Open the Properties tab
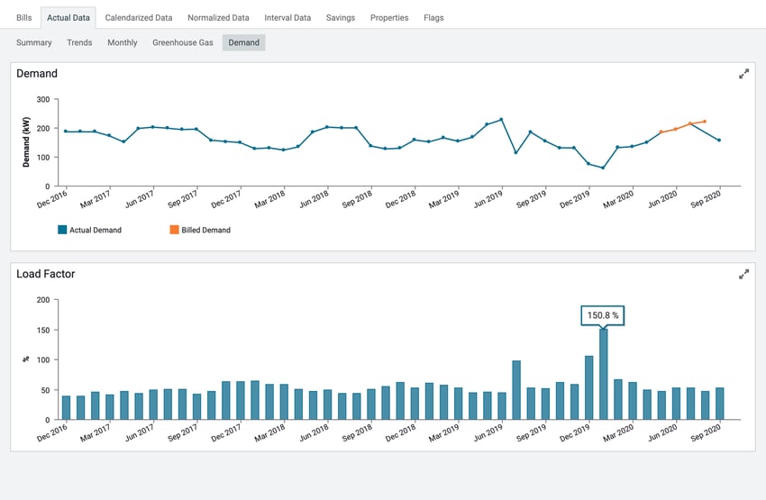This screenshot has height=500, width=766. pos(389,17)
